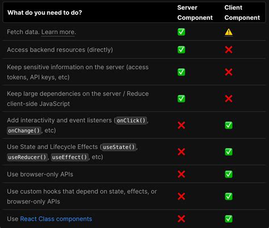The image size is (269, 228).
Task: Click red cross in Use browser-only APIs row
Action: tap(181, 174)
